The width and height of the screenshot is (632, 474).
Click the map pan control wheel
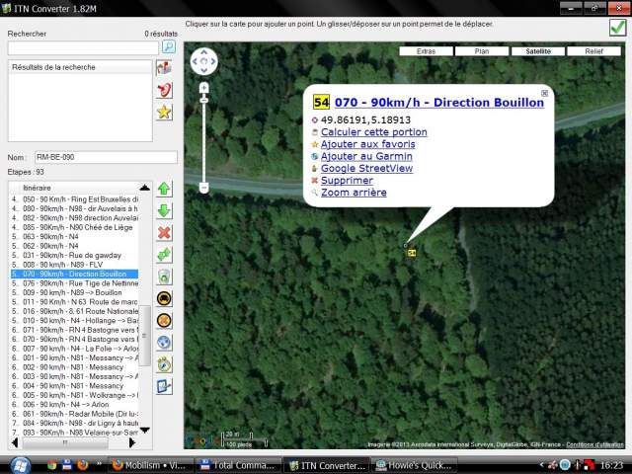point(203,61)
